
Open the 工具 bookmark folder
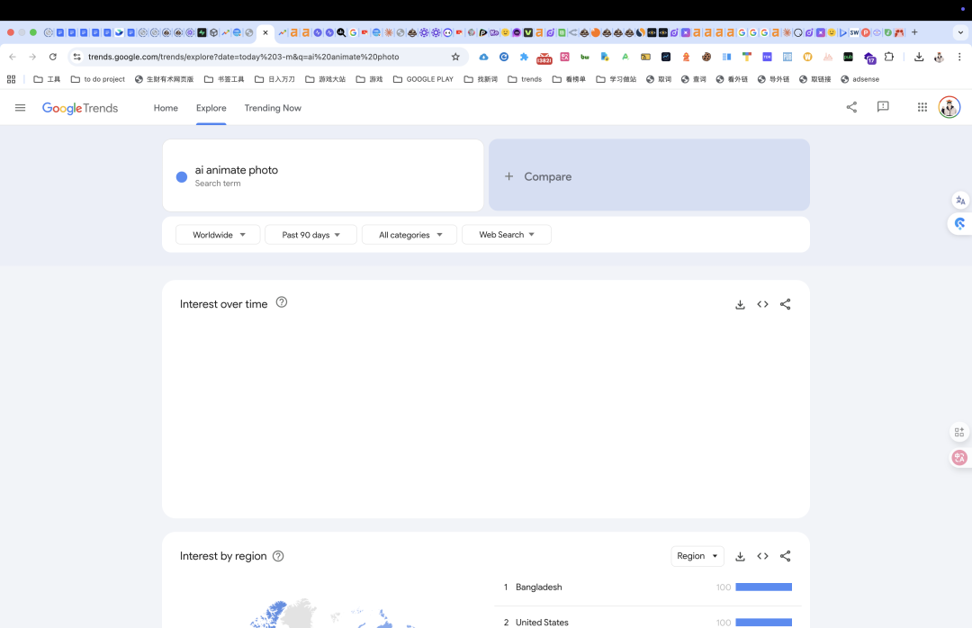47,79
